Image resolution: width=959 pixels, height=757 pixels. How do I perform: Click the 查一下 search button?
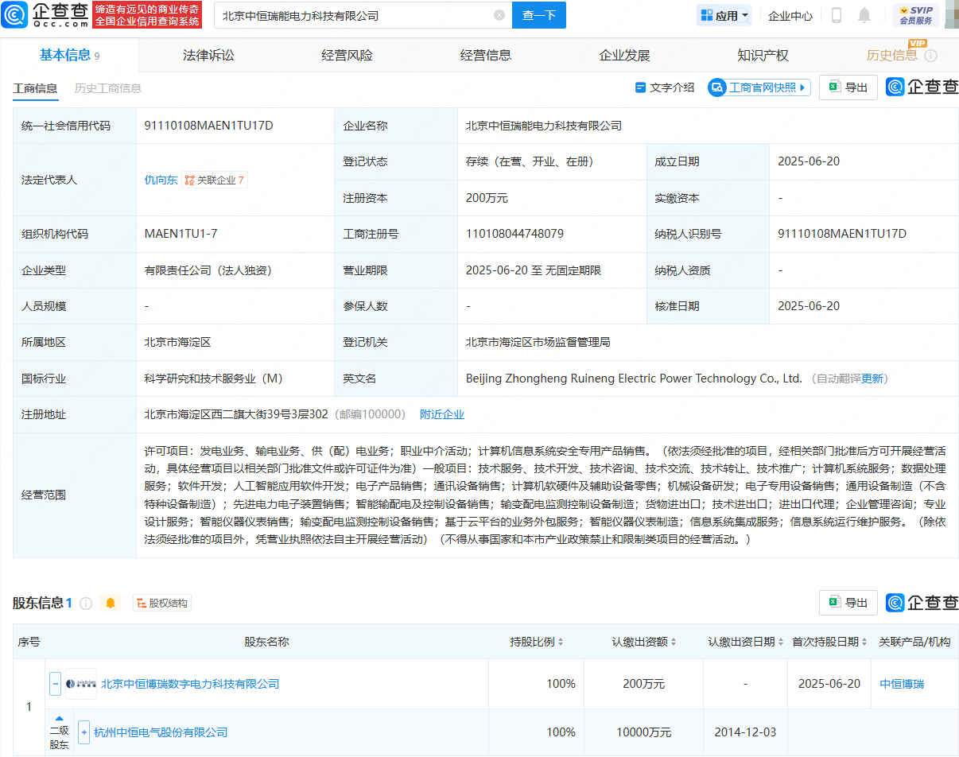click(538, 15)
